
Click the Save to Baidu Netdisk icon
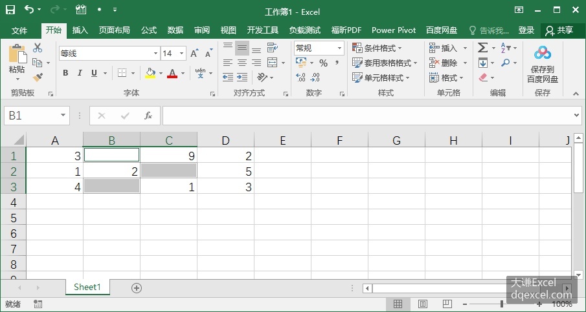tap(542, 54)
